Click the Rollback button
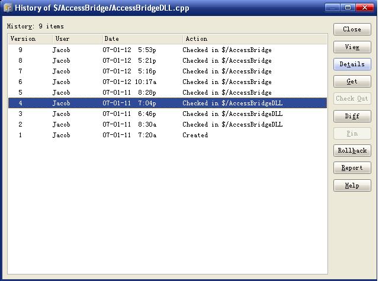This screenshot has width=379, height=281. click(x=352, y=151)
